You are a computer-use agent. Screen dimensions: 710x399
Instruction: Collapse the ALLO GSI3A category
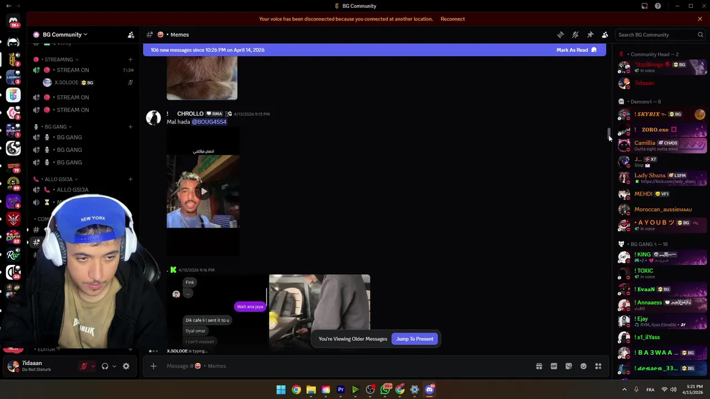(x=58, y=179)
